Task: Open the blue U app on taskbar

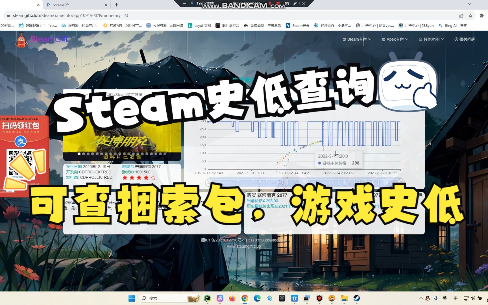Action: tap(295, 298)
